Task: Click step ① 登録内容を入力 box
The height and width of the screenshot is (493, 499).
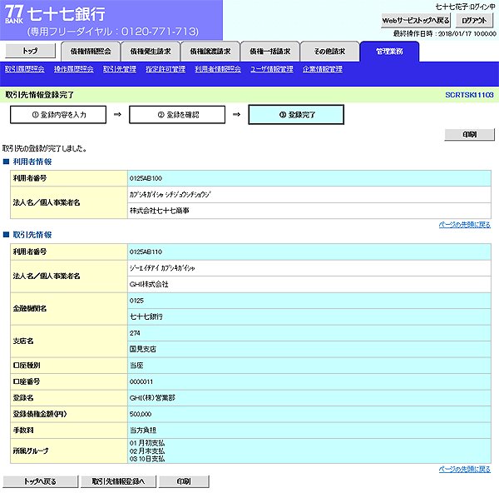Action: pos(58,115)
